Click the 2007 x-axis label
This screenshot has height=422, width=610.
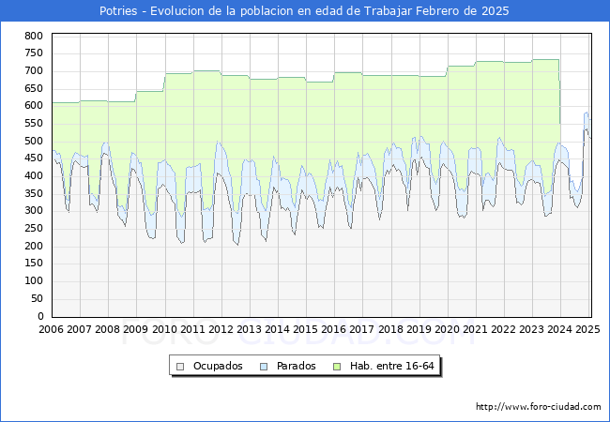[79, 329]
